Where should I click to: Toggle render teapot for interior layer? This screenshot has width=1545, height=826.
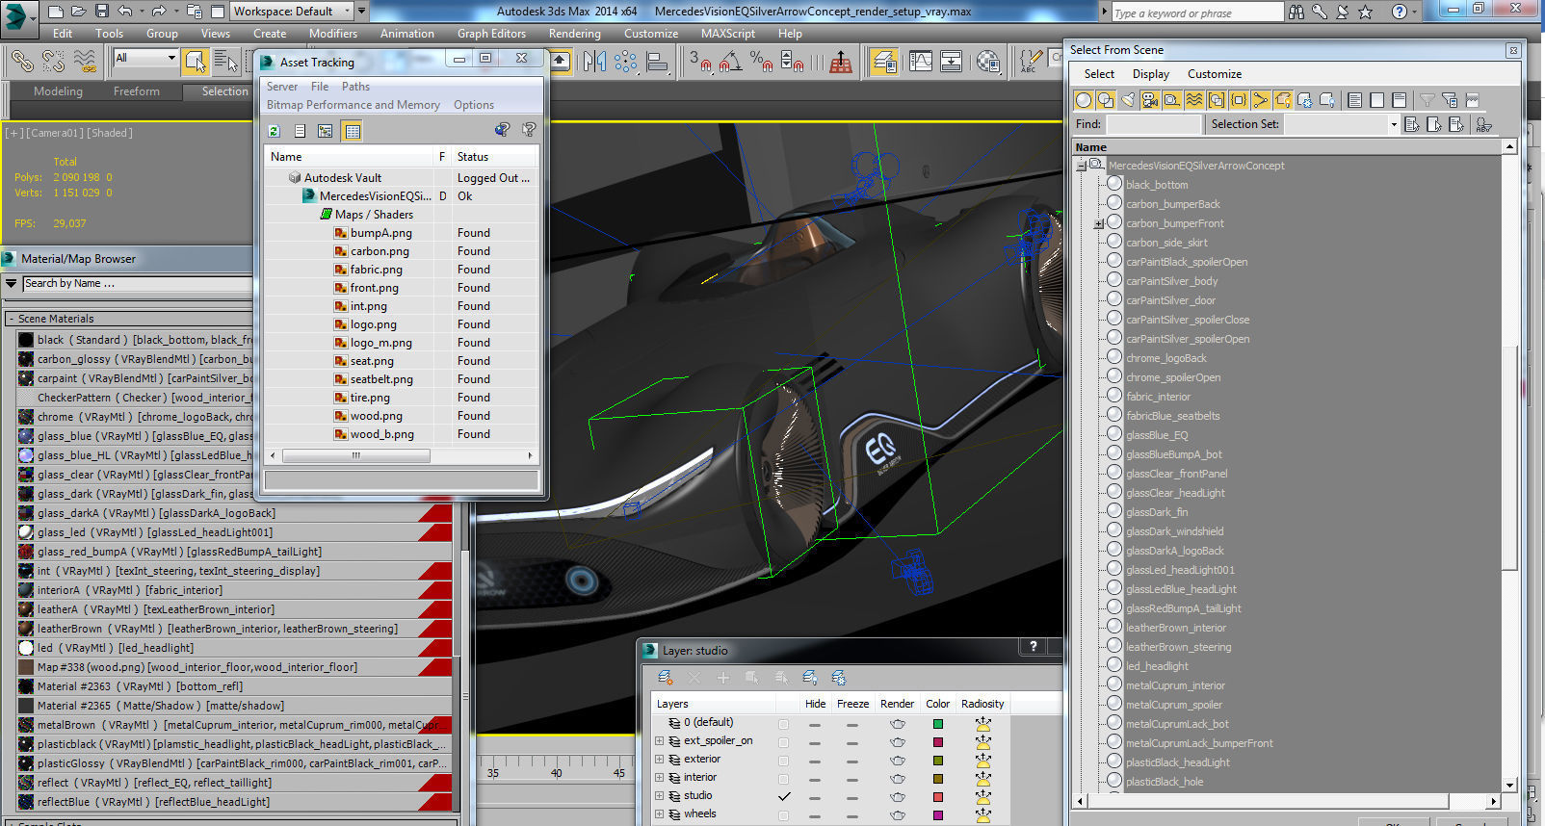coord(897,778)
